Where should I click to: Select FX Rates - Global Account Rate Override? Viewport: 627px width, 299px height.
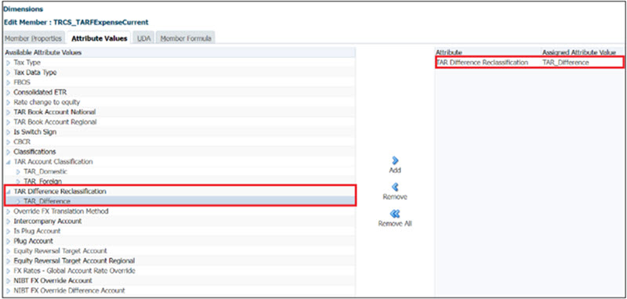tap(179, 271)
